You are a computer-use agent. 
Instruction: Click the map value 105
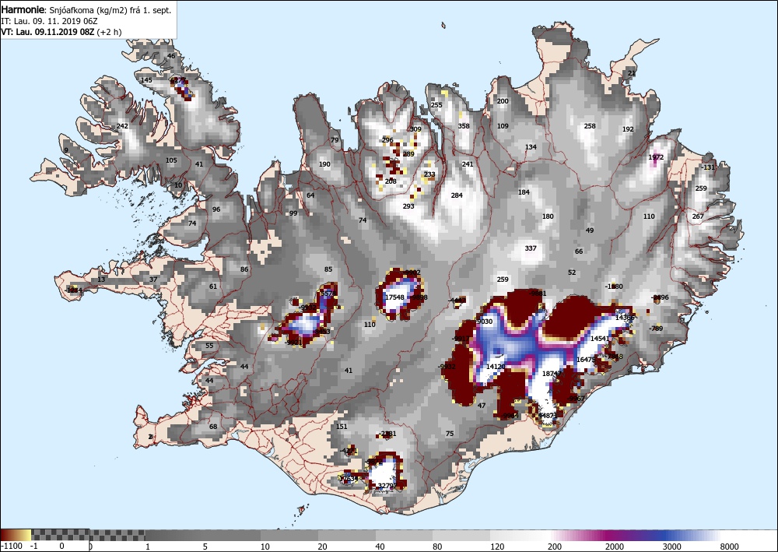tap(171, 160)
